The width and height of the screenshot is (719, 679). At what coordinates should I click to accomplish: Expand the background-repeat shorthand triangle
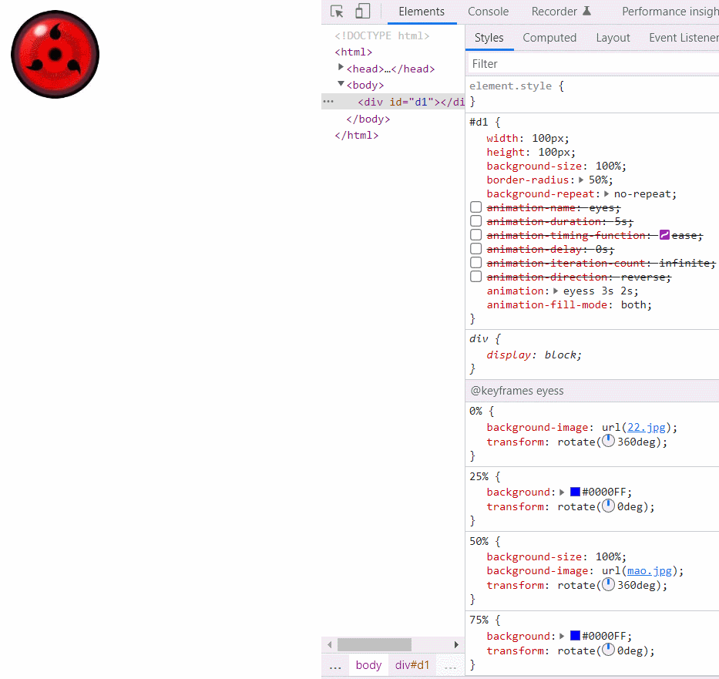click(606, 193)
